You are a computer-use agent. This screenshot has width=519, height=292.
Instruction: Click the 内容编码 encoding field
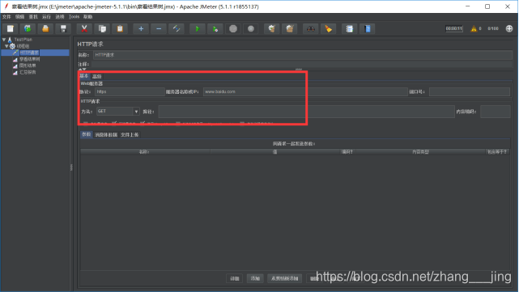[496, 112]
